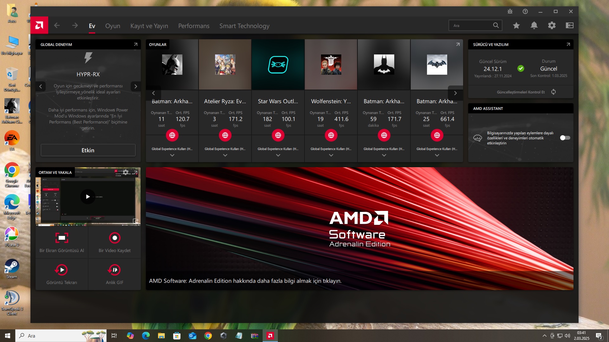Image resolution: width=609 pixels, height=342 pixels.
Task: Click the Anlık GIF icon
Action: coord(115,270)
